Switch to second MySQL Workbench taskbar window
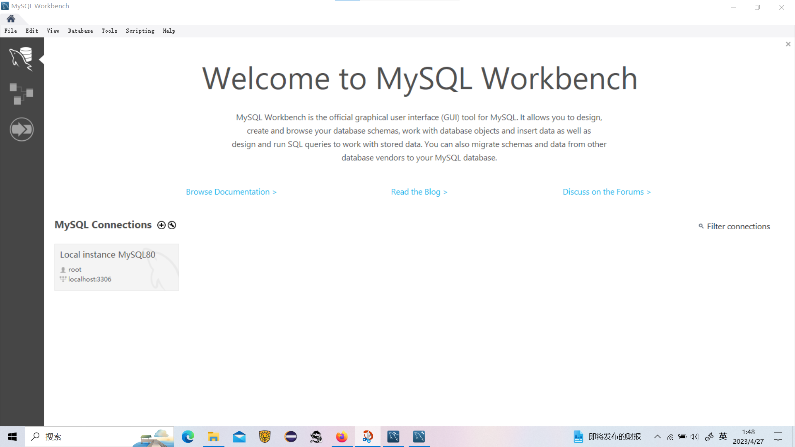This screenshot has width=795, height=447. [x=419, y=437]
